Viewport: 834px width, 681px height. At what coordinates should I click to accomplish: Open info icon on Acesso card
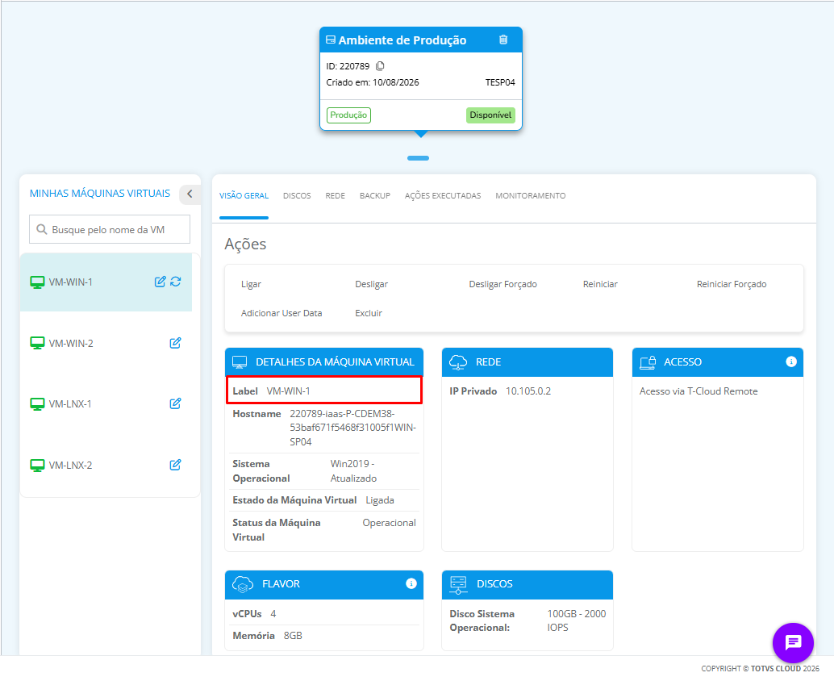click(x=791, y=361)
